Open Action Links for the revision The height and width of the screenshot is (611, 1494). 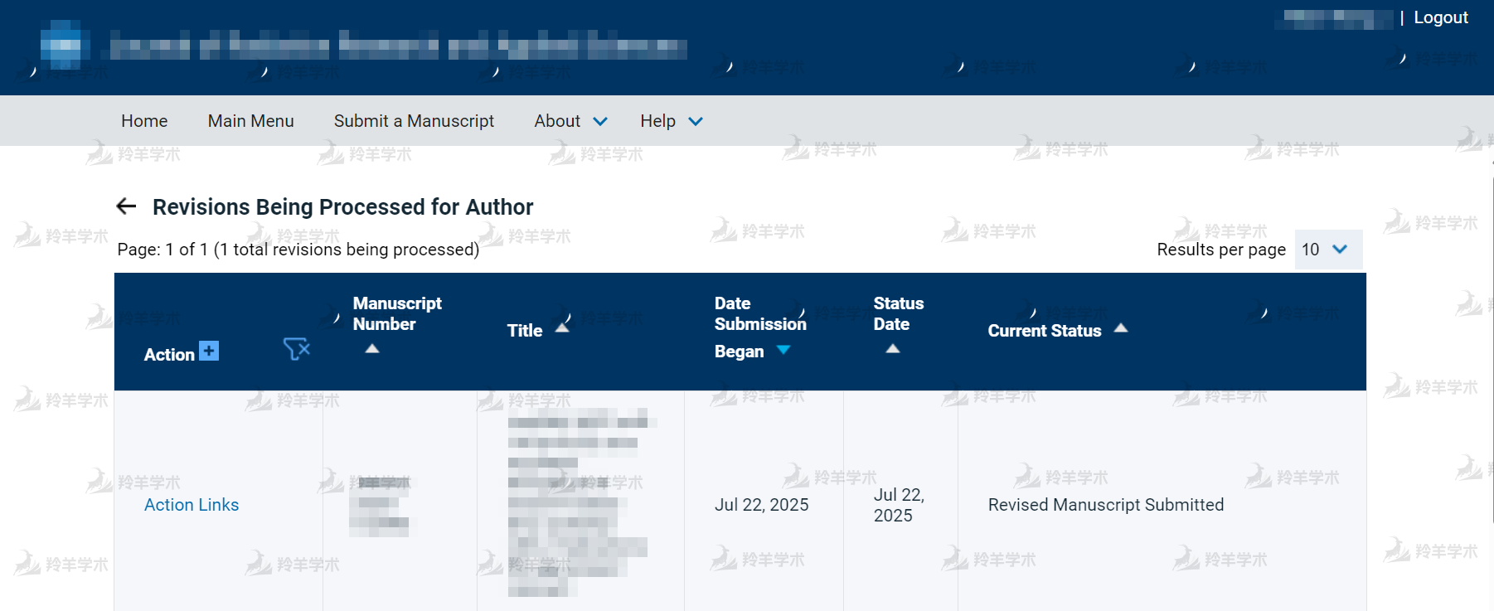[x=192, y=505]
